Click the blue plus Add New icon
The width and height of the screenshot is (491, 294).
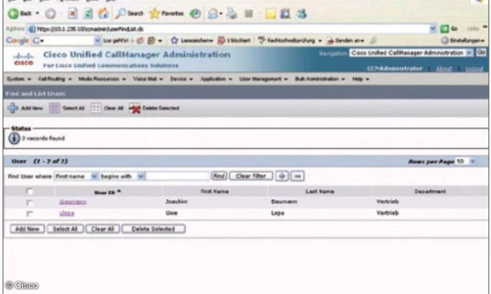click(x=13, y=108)
